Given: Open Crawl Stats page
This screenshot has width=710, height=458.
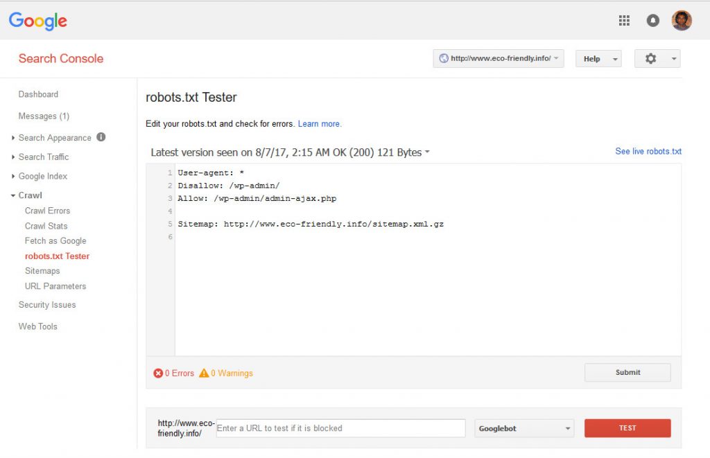Looking at the screenshot, I should (46, 226).
